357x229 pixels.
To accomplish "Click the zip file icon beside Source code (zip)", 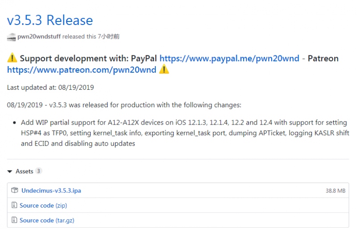I will 14,205.
